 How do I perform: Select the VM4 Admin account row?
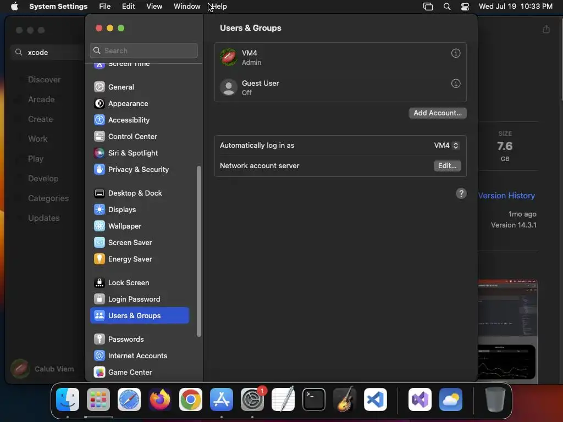(340, 57)
